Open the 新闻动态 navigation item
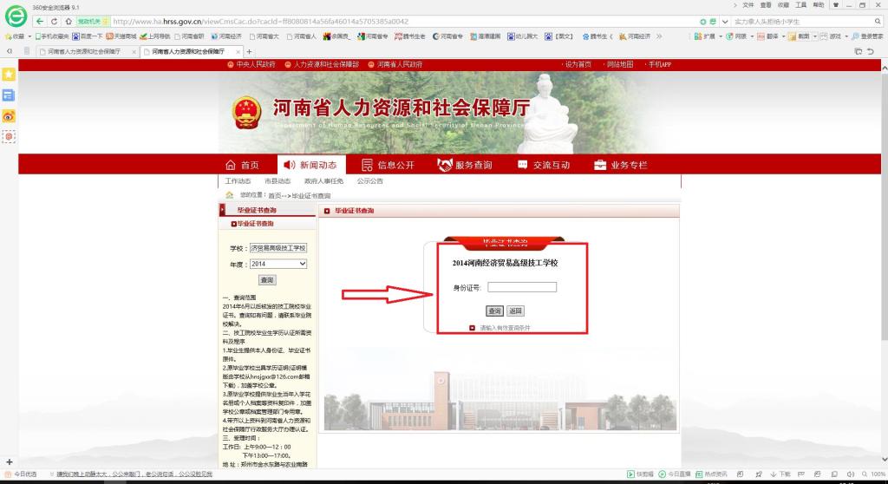This screenshot has width=888, height=484. pyautogui.click(x=311, y=165)
